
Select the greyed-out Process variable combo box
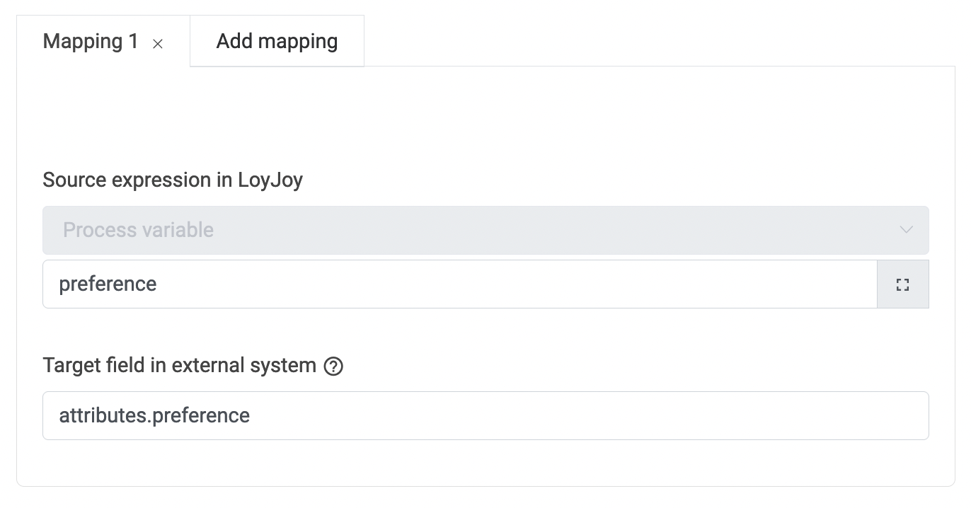click(485, 230)
